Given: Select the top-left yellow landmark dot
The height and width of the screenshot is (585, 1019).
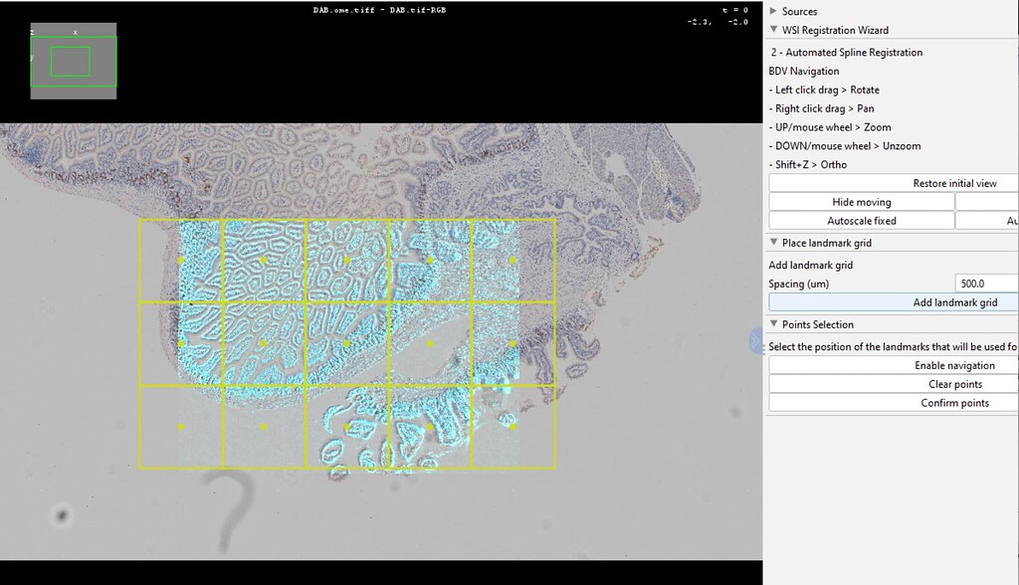Looking at the screenshot, I should [x=181, y=260].
